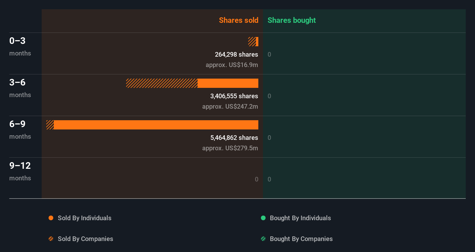Click the striped segment of the 6–9 months bar
The image size is (475, 252).
click(50, 125)
